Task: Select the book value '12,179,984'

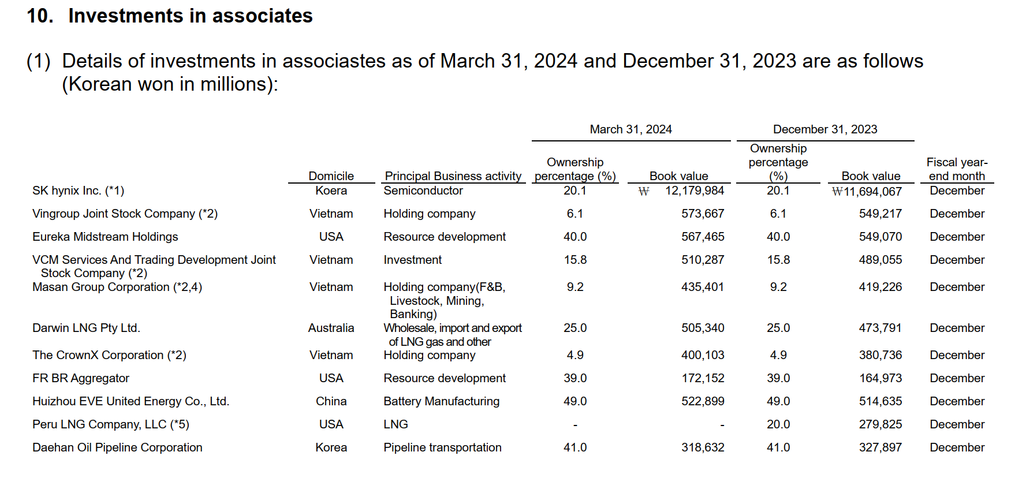Action: [x=695, y=191]
